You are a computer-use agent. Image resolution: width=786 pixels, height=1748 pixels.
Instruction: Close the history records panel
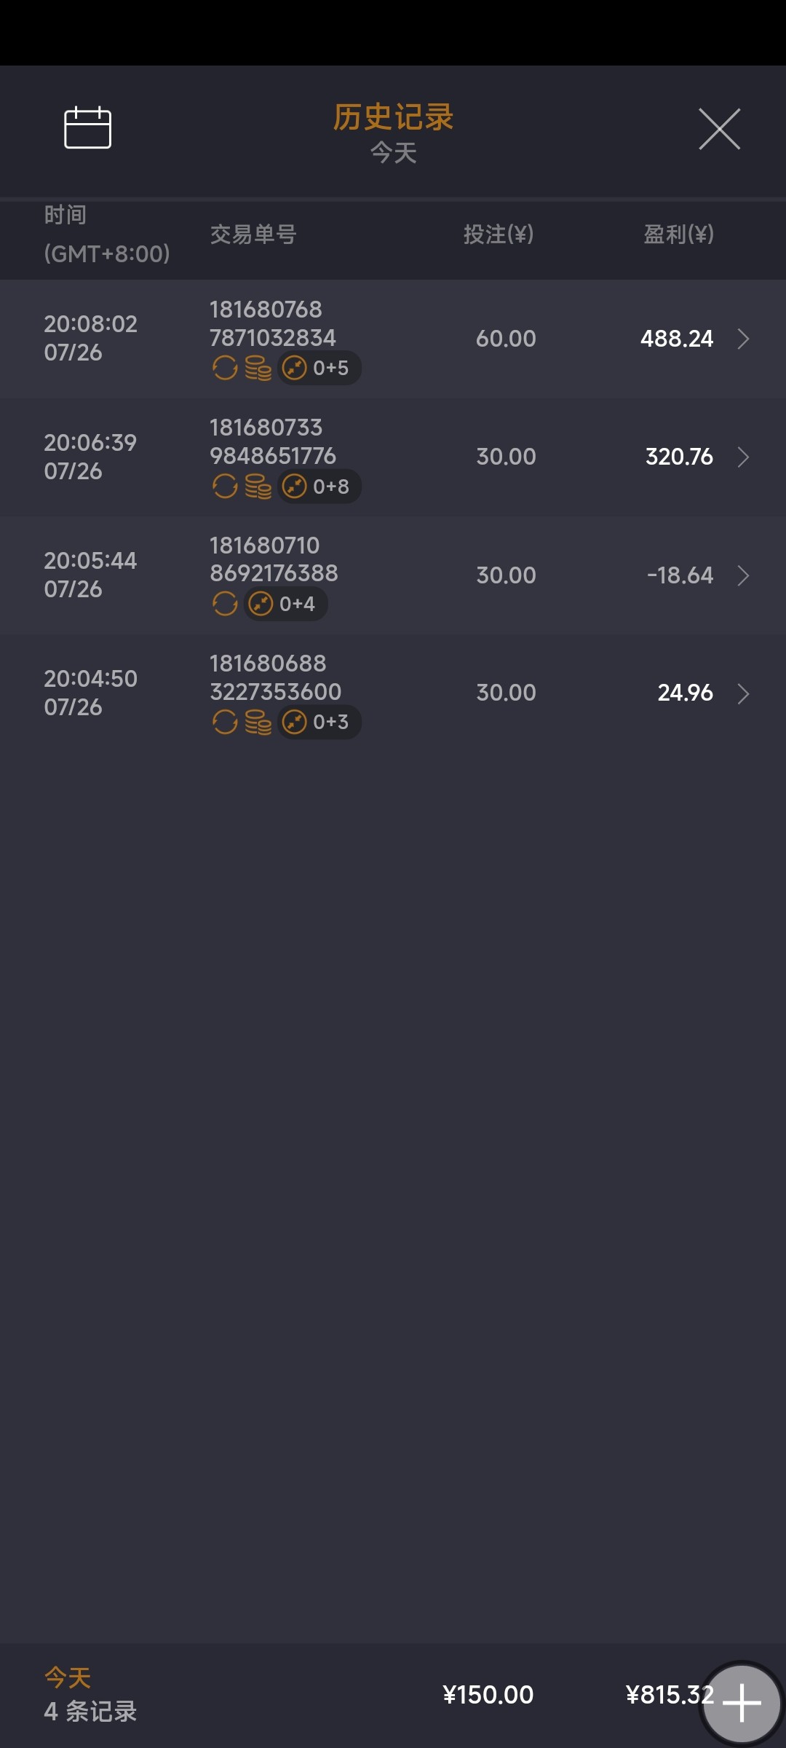(x=719, y=129)
